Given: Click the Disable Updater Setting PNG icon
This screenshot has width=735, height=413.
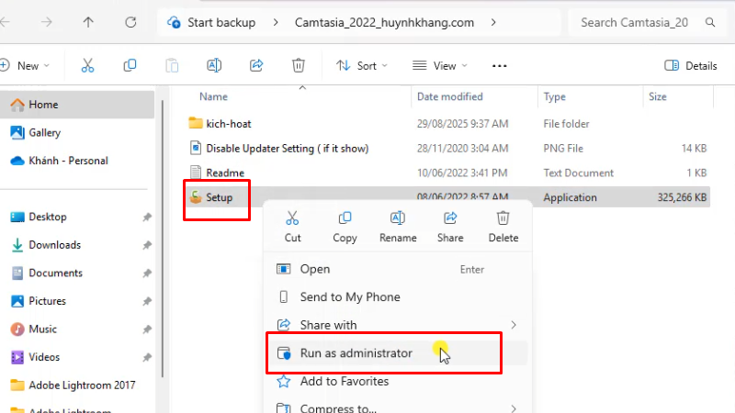Looking at the screenshot, I should (x=196, y=148).
